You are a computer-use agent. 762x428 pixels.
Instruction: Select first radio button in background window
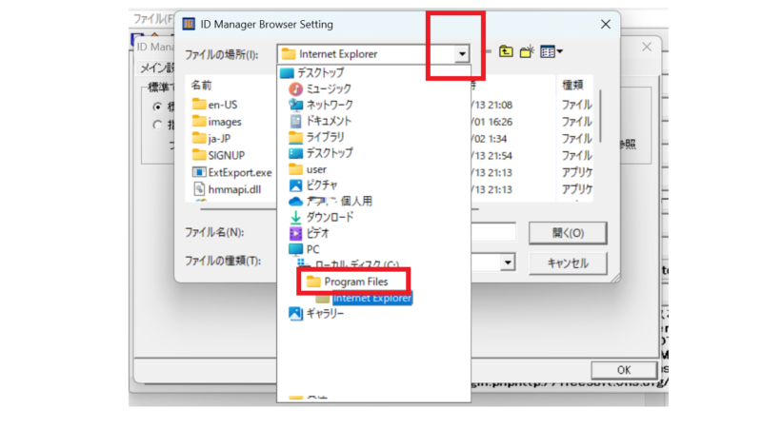(x=157, y=107)
